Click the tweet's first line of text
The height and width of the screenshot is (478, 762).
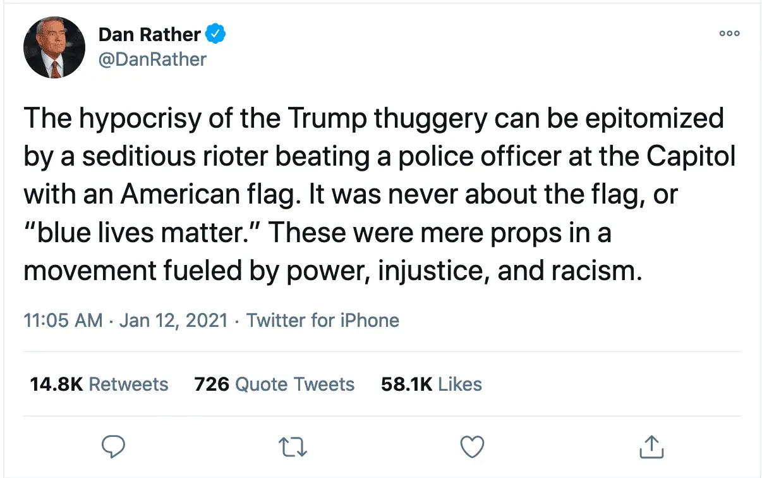pyautogui.click(x=373, y=119)
